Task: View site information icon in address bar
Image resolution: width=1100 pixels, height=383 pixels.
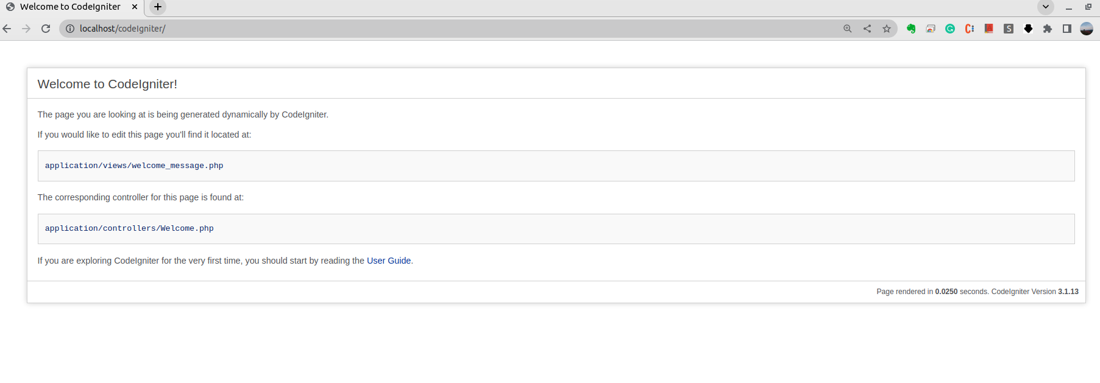Action: click(70, 29)
